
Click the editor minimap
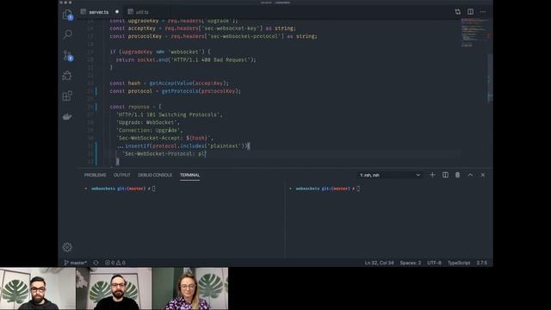click(x=474, y=33)
